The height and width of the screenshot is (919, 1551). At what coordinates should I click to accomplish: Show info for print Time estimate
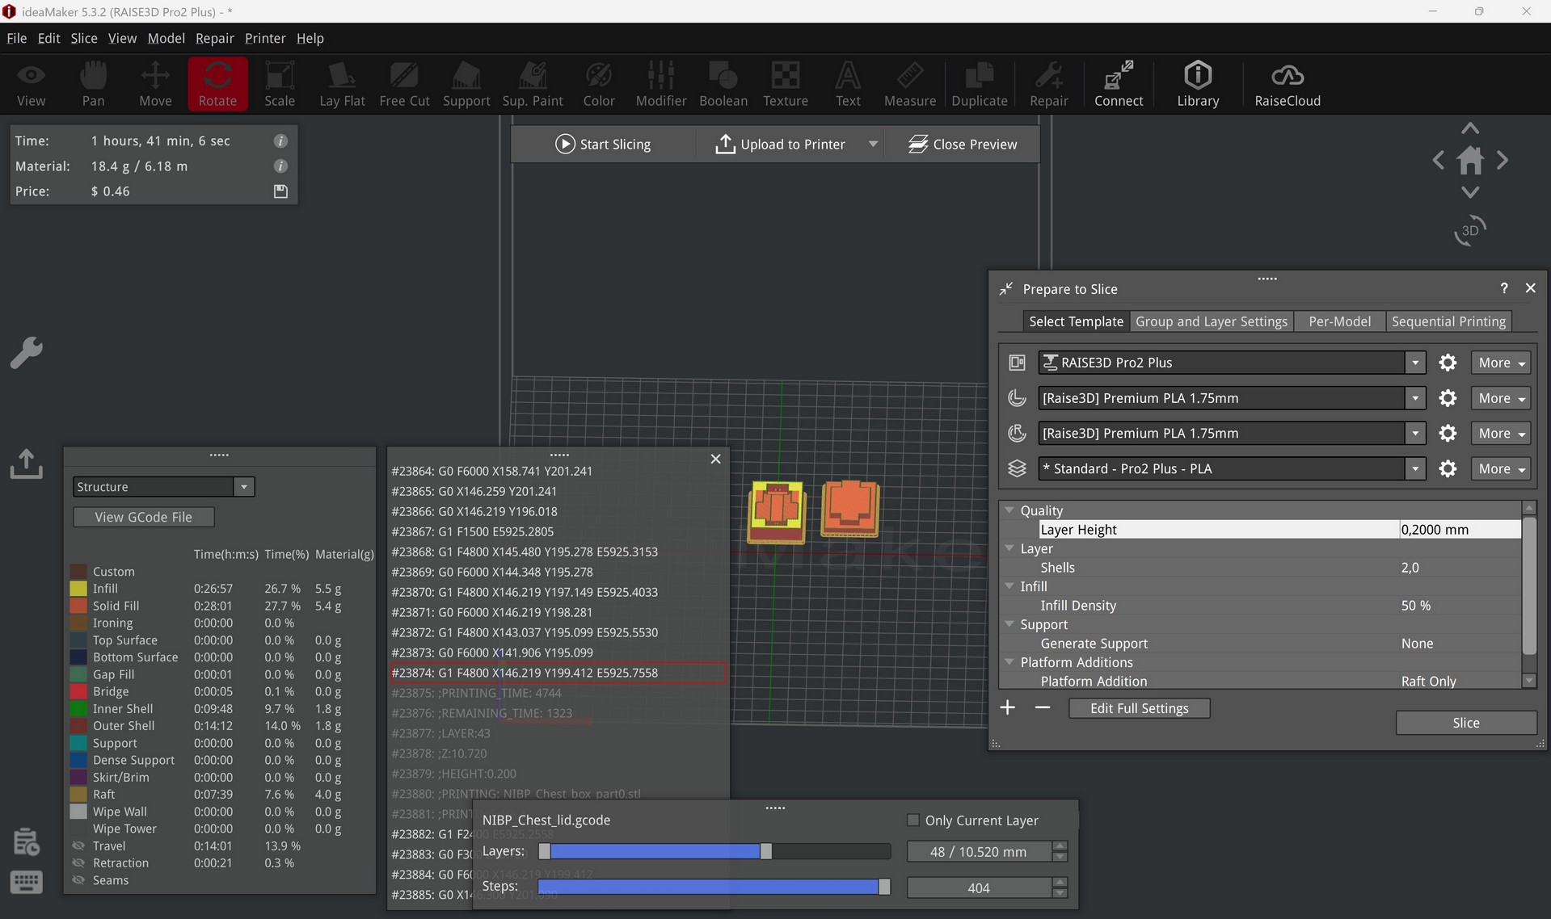[x=280, y=141]
